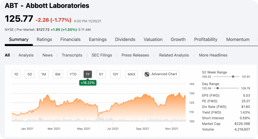Switch to the Momentum tab
The image size is (258, 139).
tap(238, 39)
